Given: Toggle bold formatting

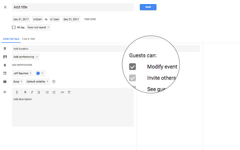Looking at the screenshot, I should point(25,92).
